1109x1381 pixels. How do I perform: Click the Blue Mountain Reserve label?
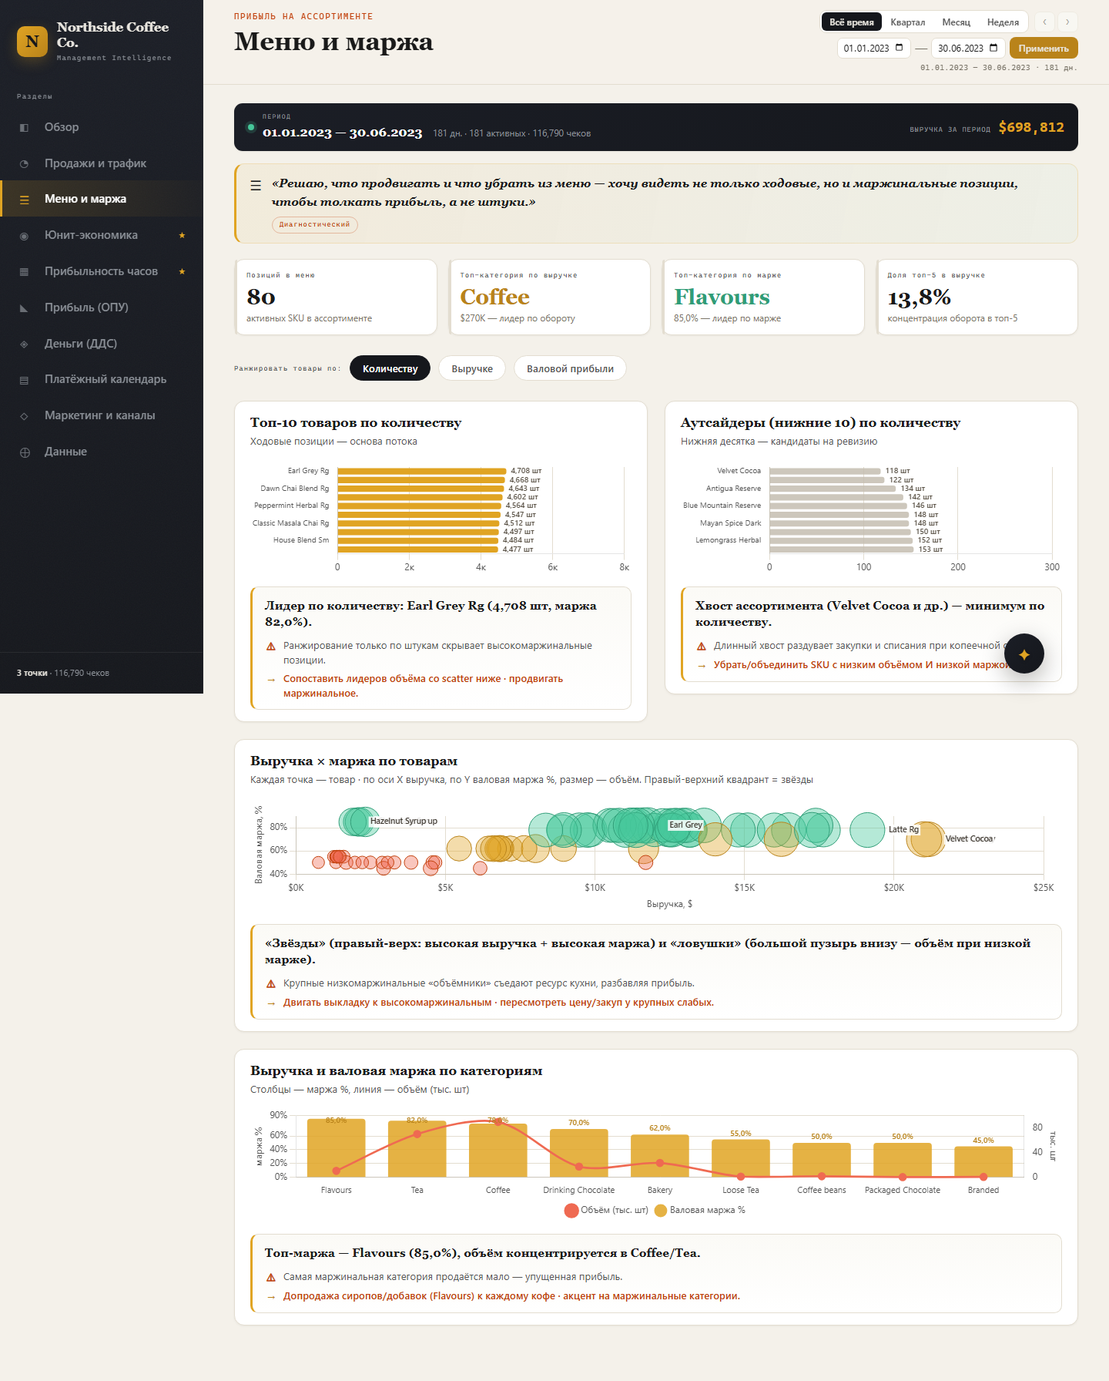[722, 506]
